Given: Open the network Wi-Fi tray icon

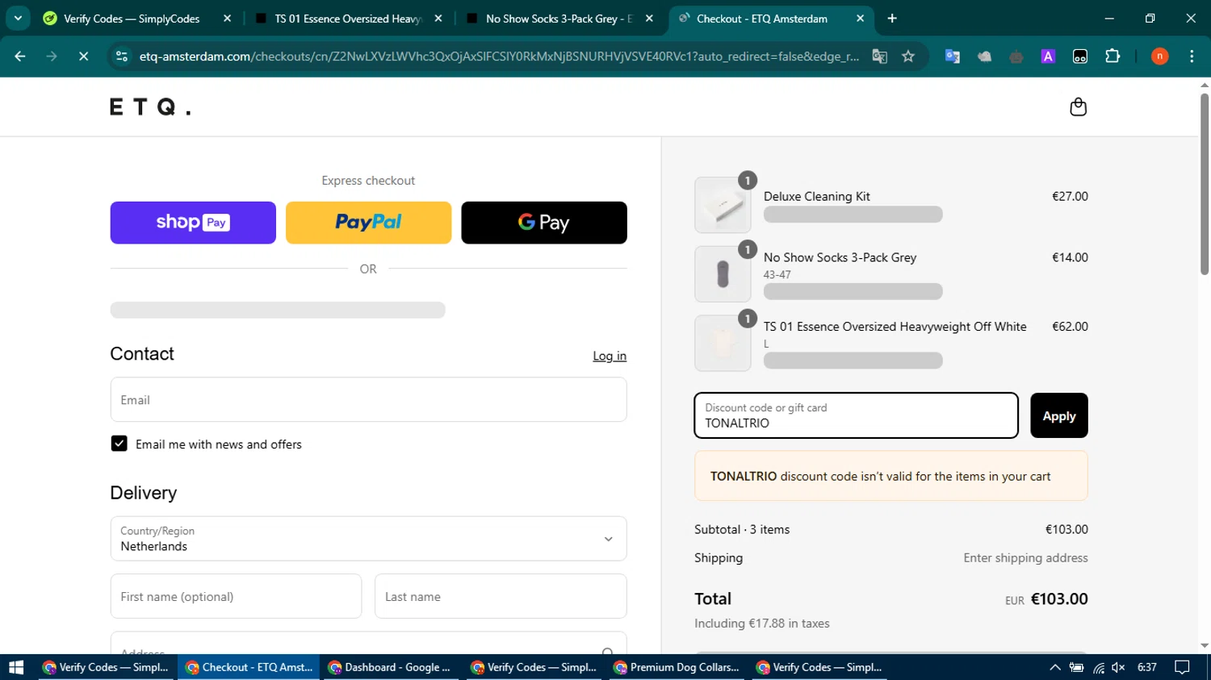Looking at the screenshot, I should pos(1098,667).
